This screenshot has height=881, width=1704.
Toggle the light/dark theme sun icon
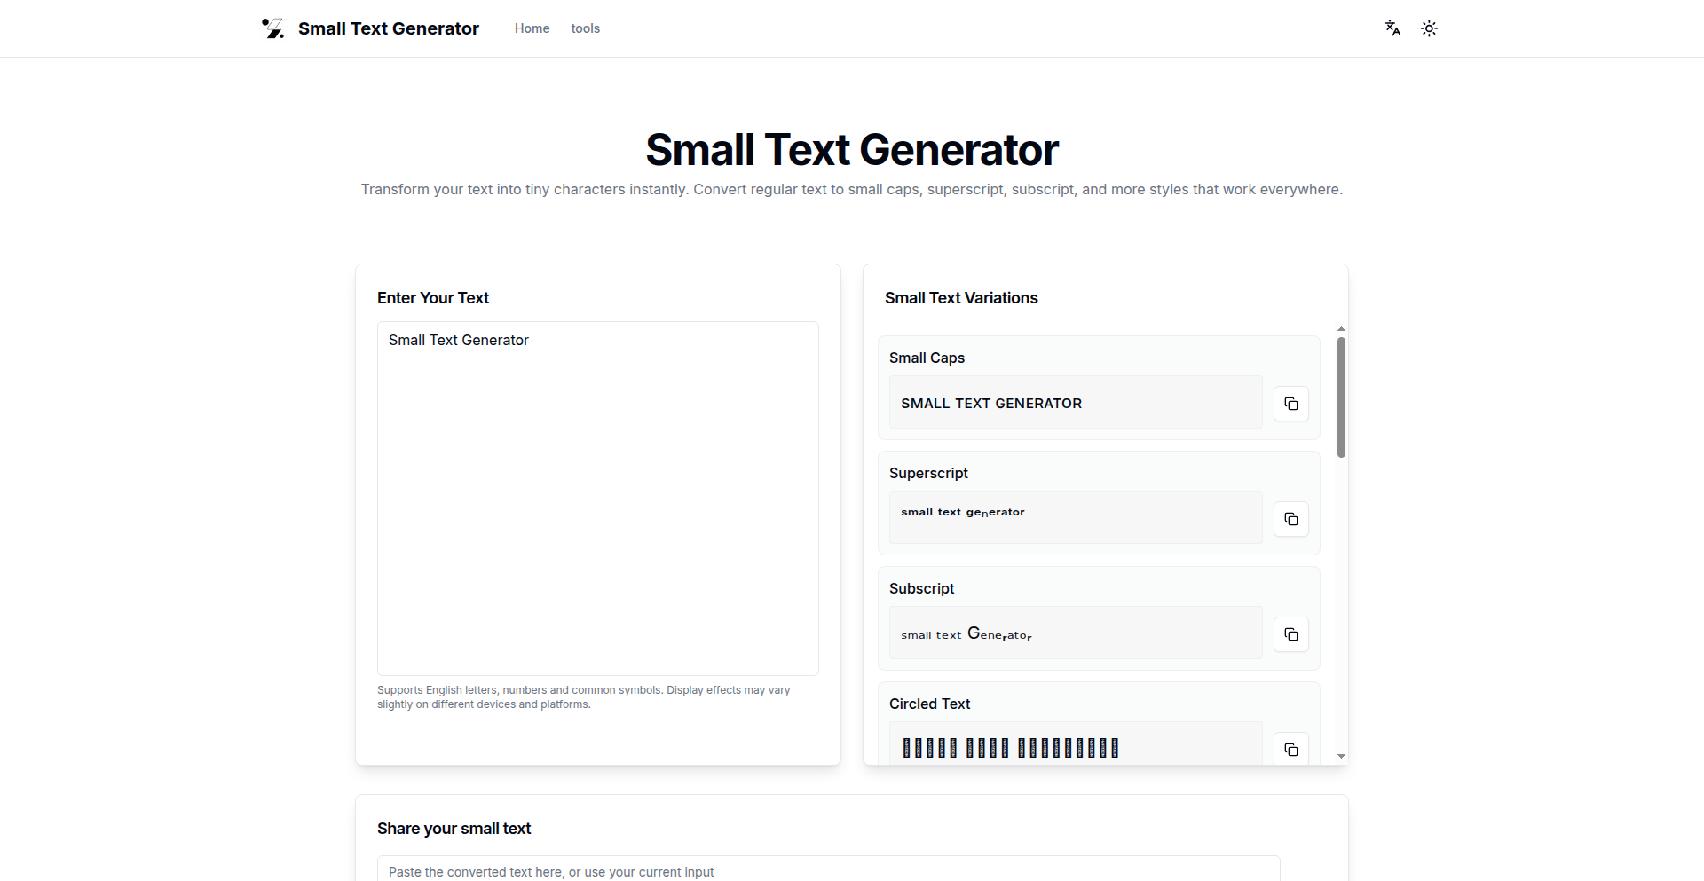(x=1429, y=28)
